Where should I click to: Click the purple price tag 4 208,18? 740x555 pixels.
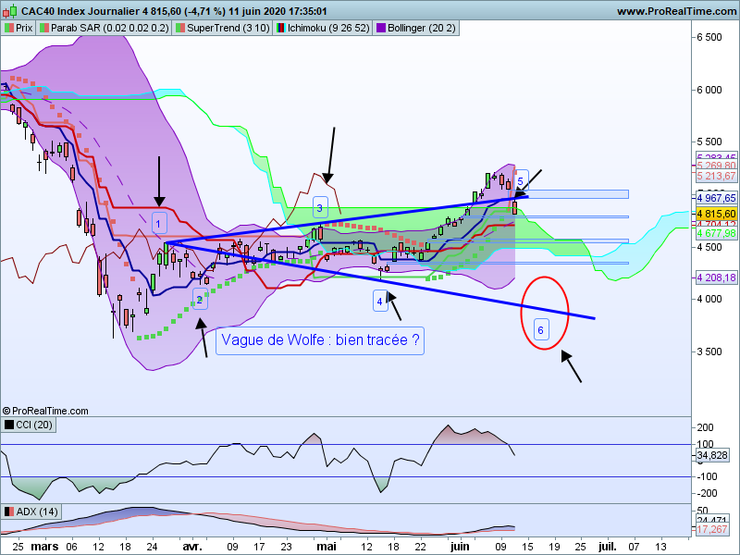pos(716,277)
